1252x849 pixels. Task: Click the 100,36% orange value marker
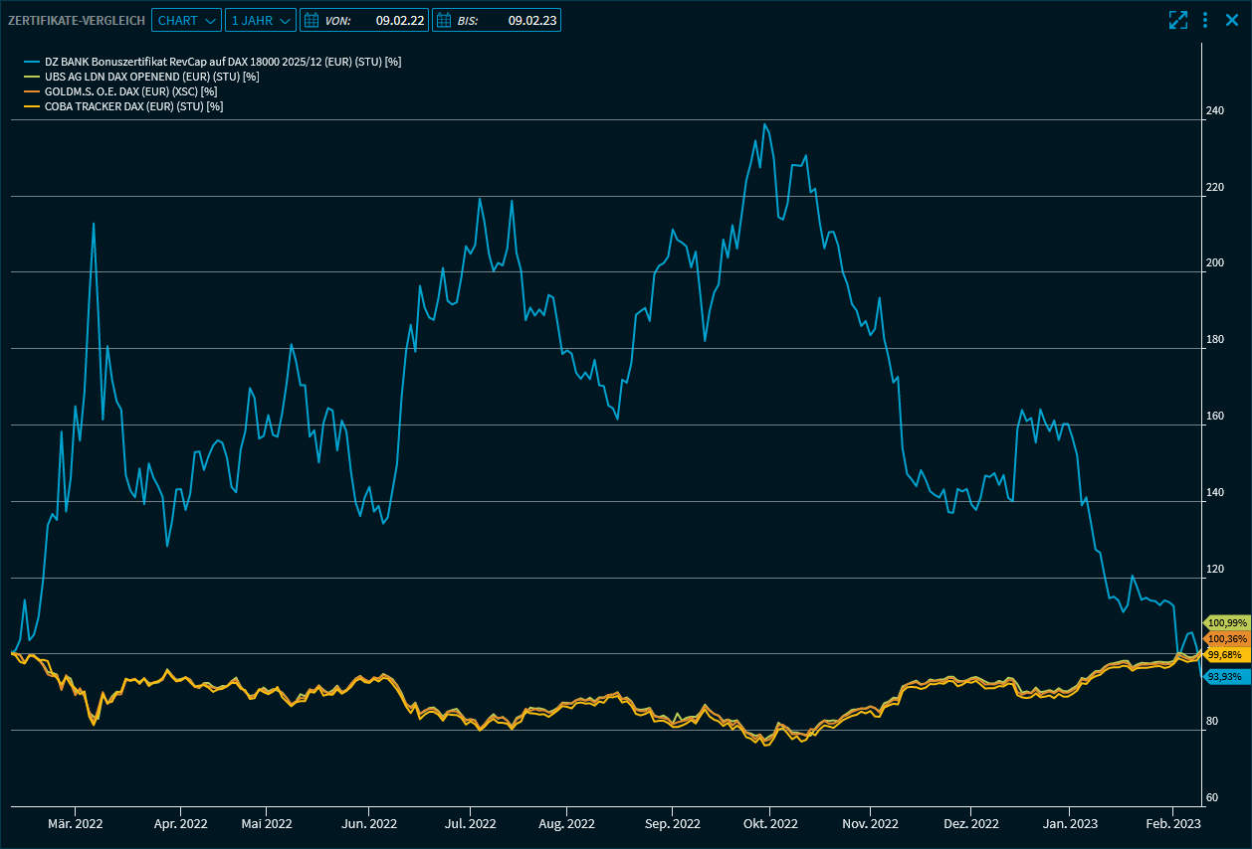point(1226,638)
